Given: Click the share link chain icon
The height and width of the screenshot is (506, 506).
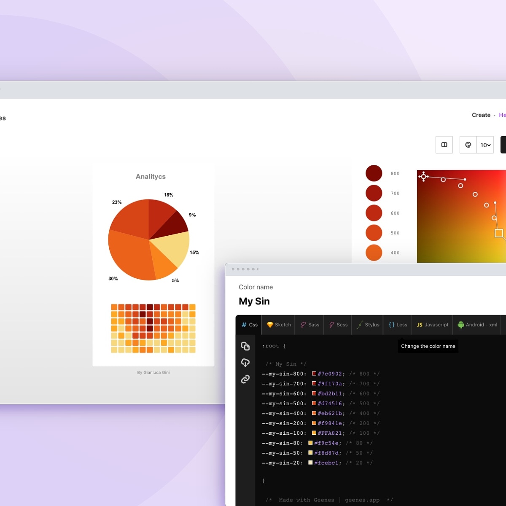Looking at the screenshot, I should [x=245, y=379].
